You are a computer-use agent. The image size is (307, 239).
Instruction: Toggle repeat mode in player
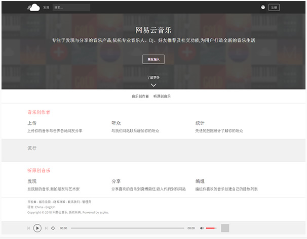[53, 228]
